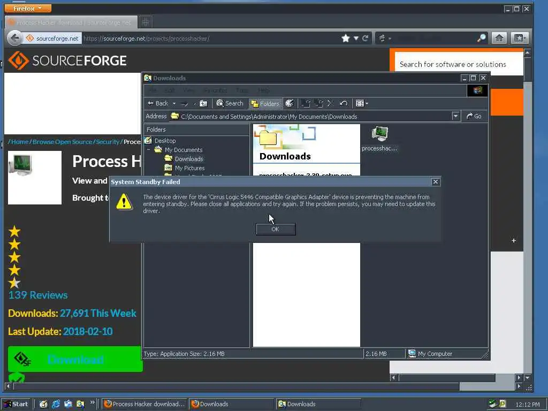Switch to Firefox Downloads taskbar button
Screen dimensions: 548x411
point(231,404)
